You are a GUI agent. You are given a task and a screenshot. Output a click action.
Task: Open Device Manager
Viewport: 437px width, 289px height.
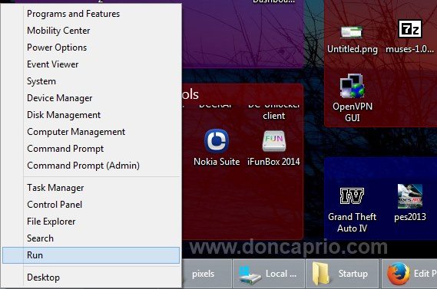[x=91, y=98]
